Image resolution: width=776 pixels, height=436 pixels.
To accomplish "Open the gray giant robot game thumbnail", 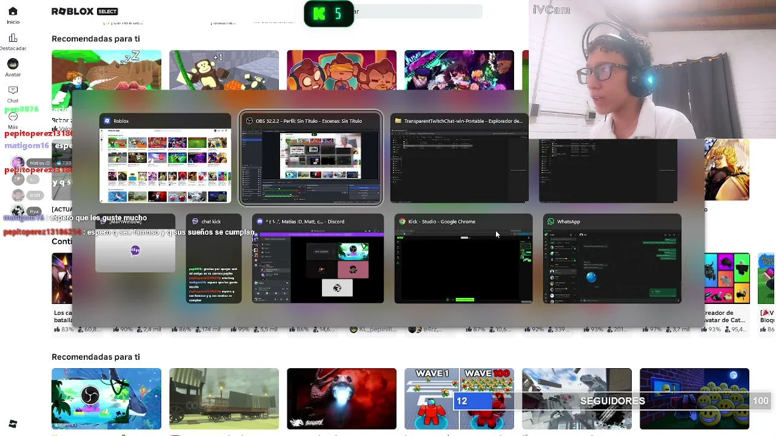I will click(x=577, y=398).
